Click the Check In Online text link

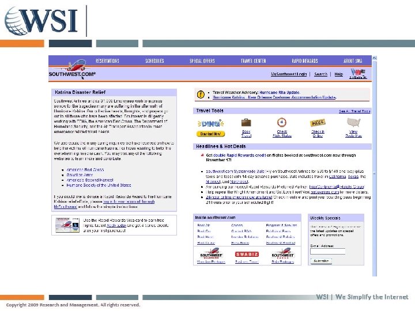(x=318, y=134)
